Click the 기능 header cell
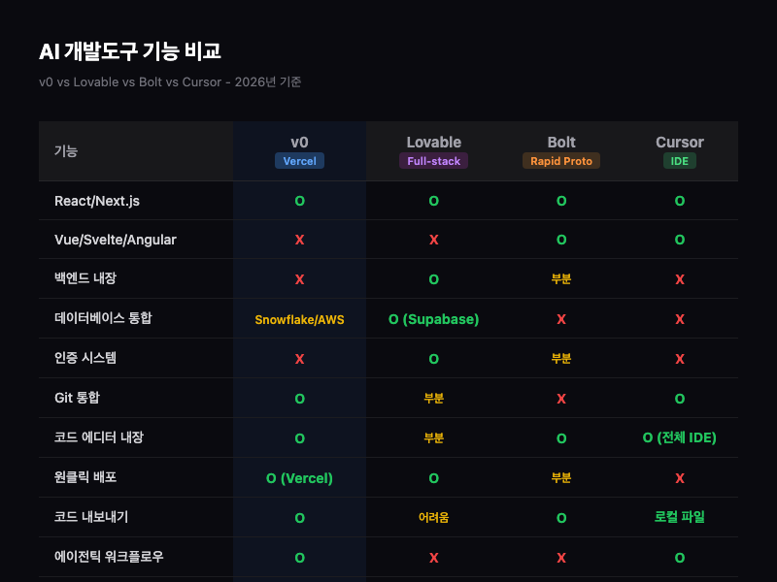The image size is (777, 582). [x=66, y=151]
